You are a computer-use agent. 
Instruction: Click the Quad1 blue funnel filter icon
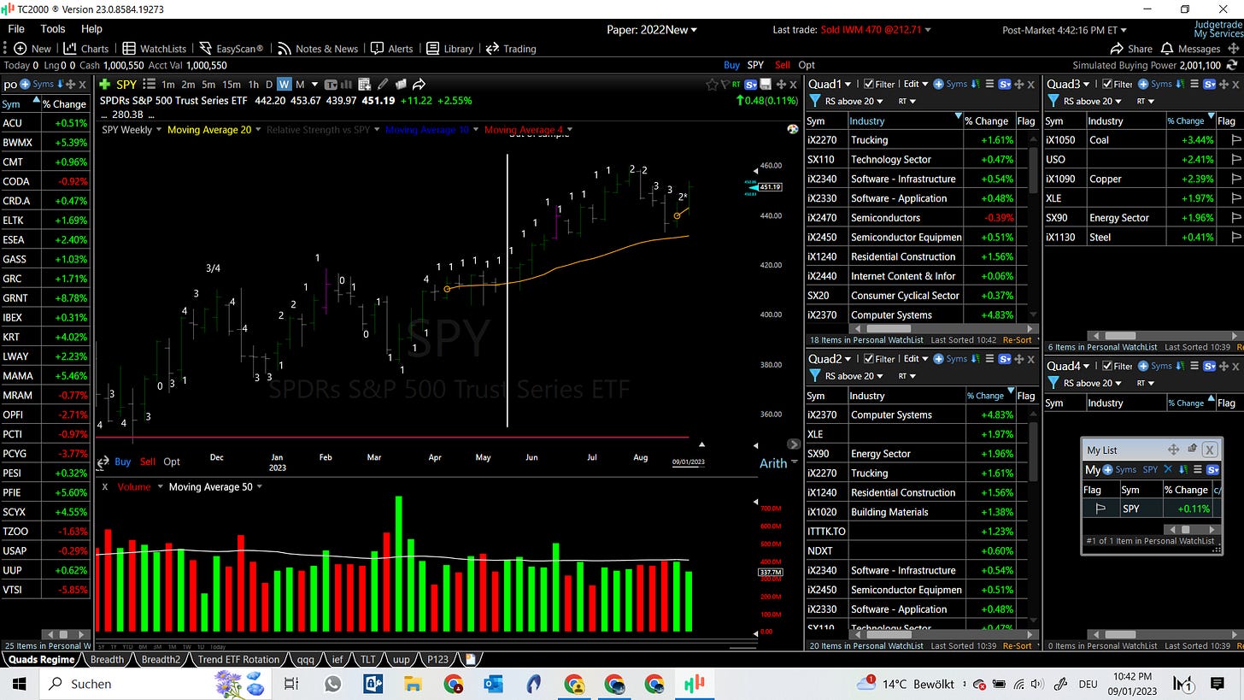[x=814, y=101]
